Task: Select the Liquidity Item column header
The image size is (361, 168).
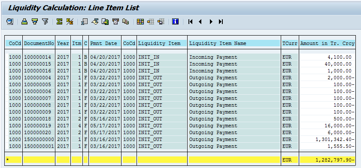Action: (x=162, y=43)
